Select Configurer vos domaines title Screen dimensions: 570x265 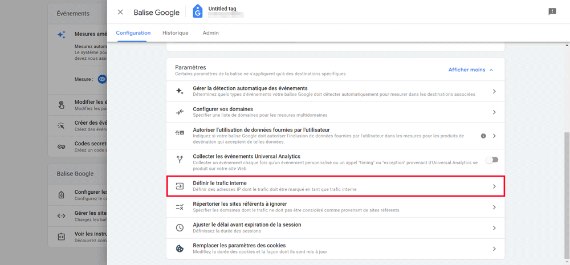[x=223, y=109]
